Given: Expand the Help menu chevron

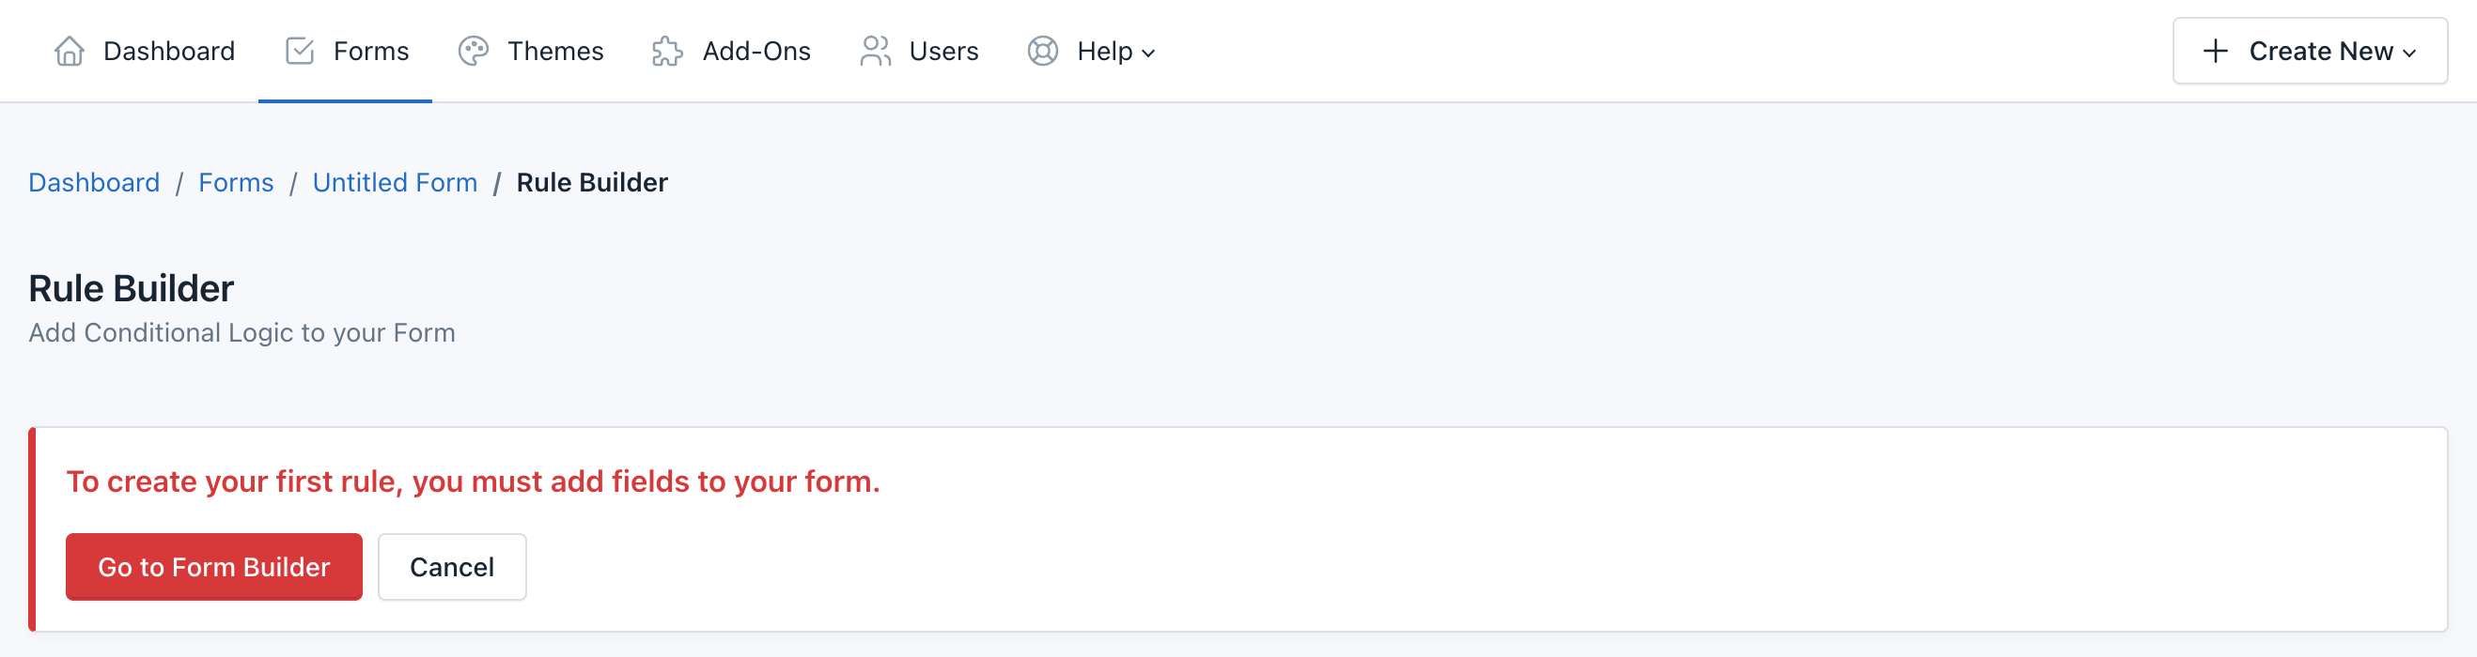Looking at the screenshot, I should click(1148, 53).
